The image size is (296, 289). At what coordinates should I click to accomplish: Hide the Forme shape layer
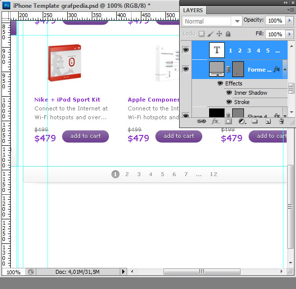point(186,69)
